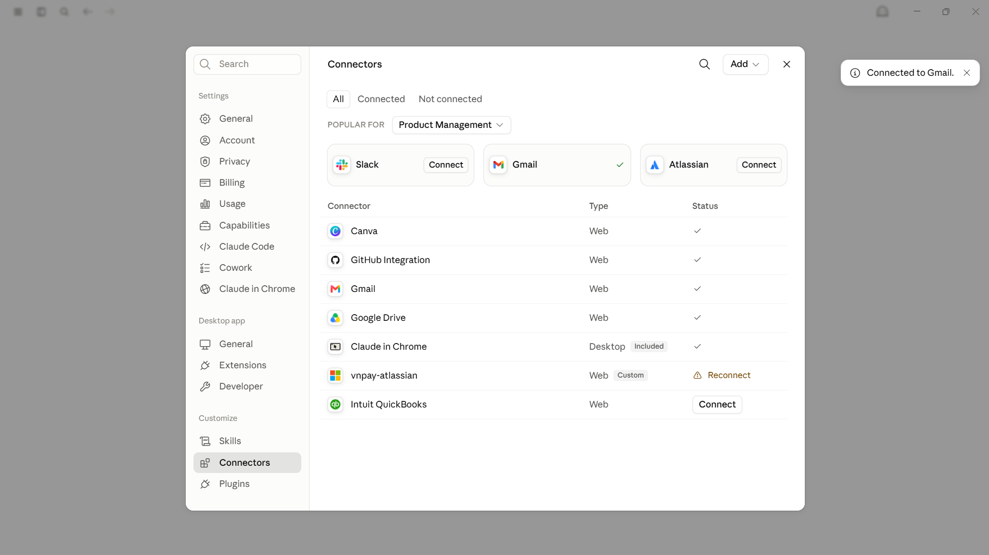The width and height of the screenshot is (989, 555).
Task: Click the info icon in the Gmail notification
Action: [x=855, y=73]
